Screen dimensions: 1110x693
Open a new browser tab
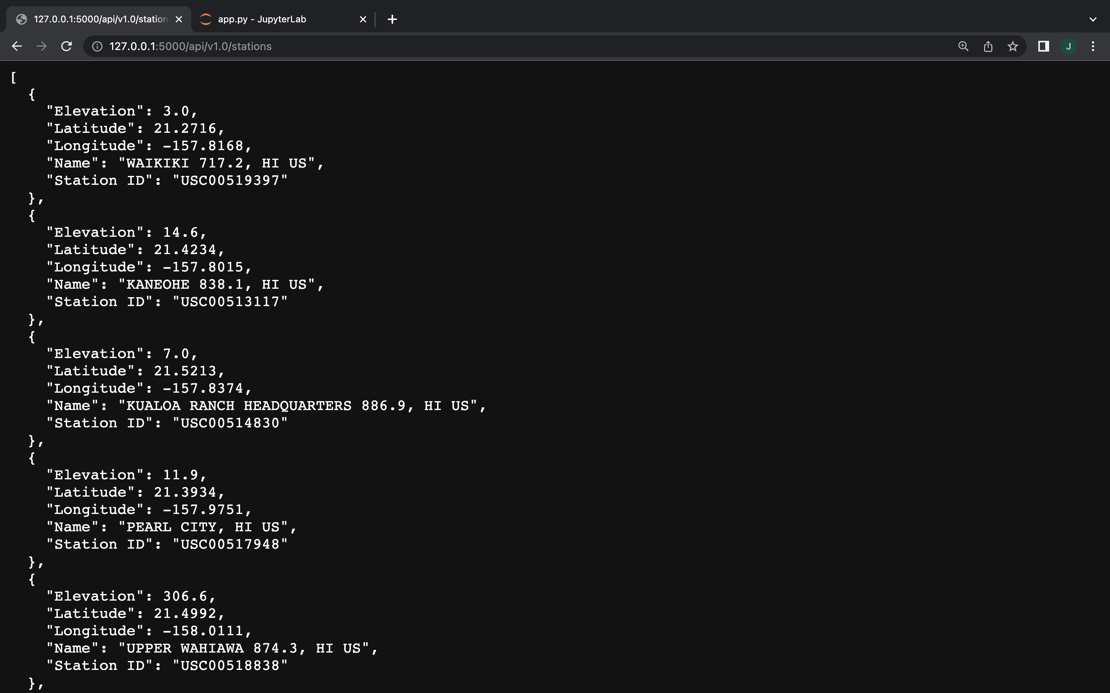point(392,19)
